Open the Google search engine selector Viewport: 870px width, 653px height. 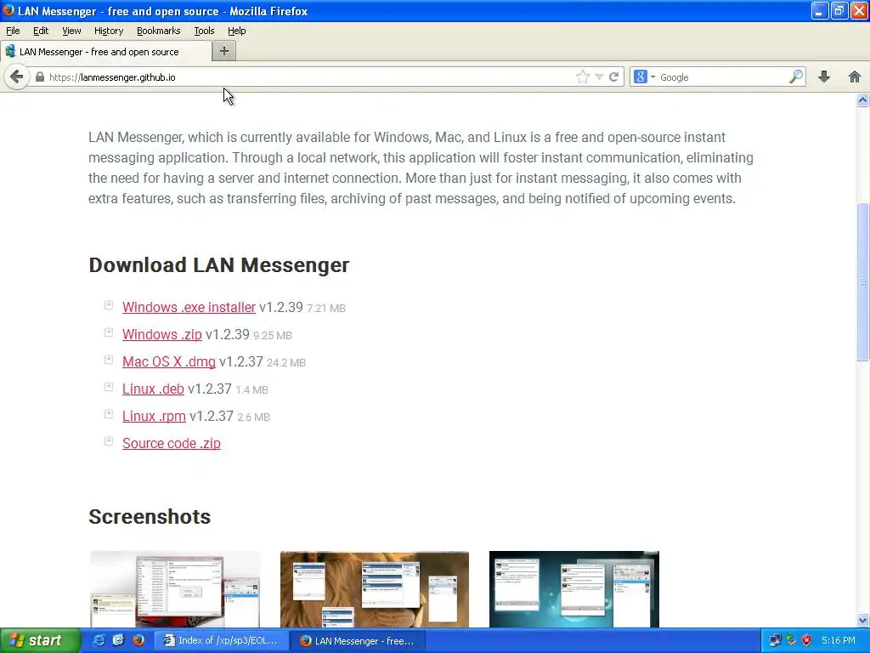644,77
